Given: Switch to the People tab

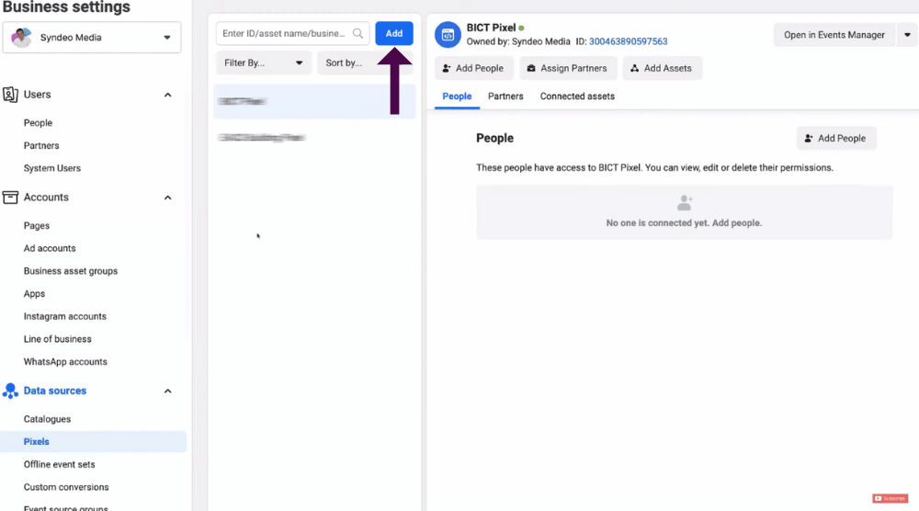Looking at the screenshot, I should tap(457, 97).
